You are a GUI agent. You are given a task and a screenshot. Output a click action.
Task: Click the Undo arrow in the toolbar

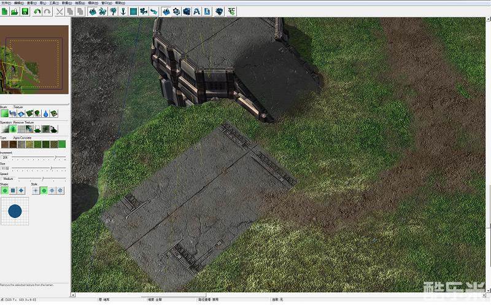pos(38,11)
